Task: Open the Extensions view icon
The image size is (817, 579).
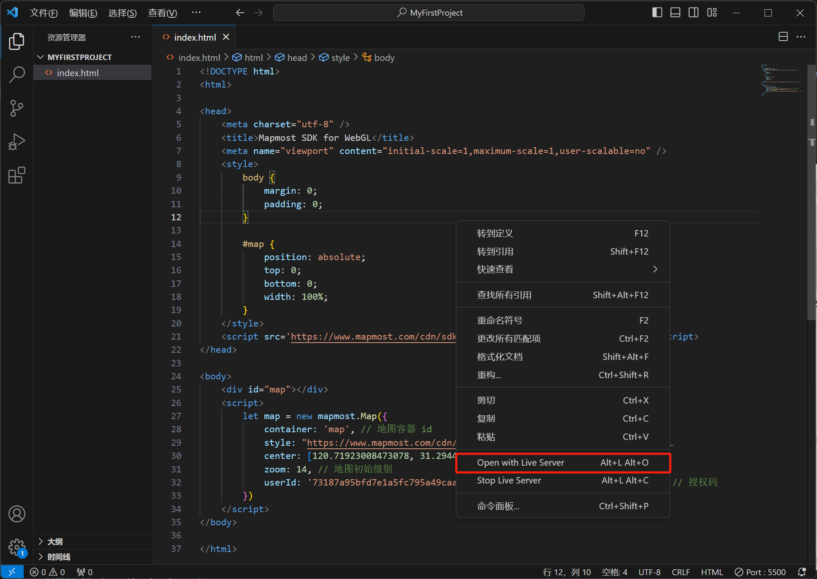Action: (16, 175)
